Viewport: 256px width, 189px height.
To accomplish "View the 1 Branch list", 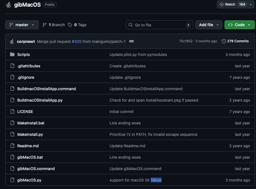I will click(53, 25).
